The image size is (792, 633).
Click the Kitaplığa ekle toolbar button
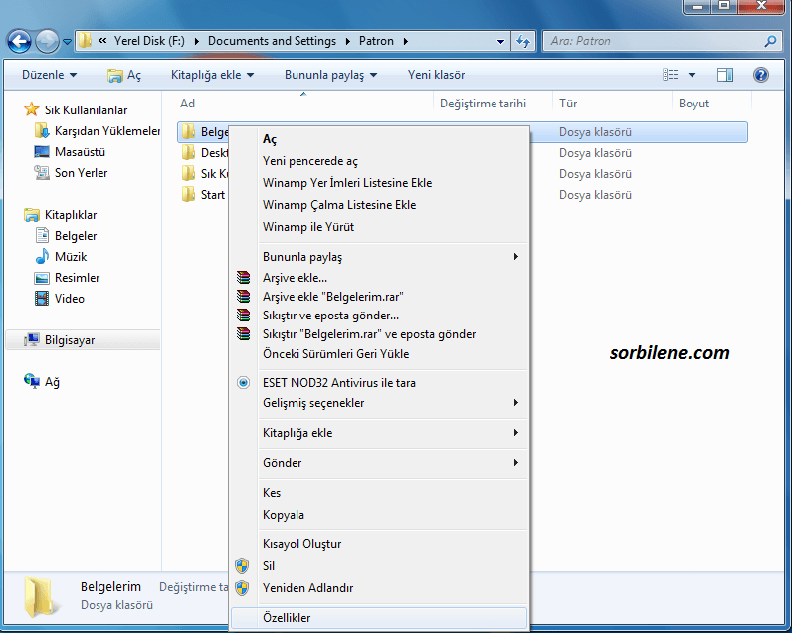pos(212,75)
